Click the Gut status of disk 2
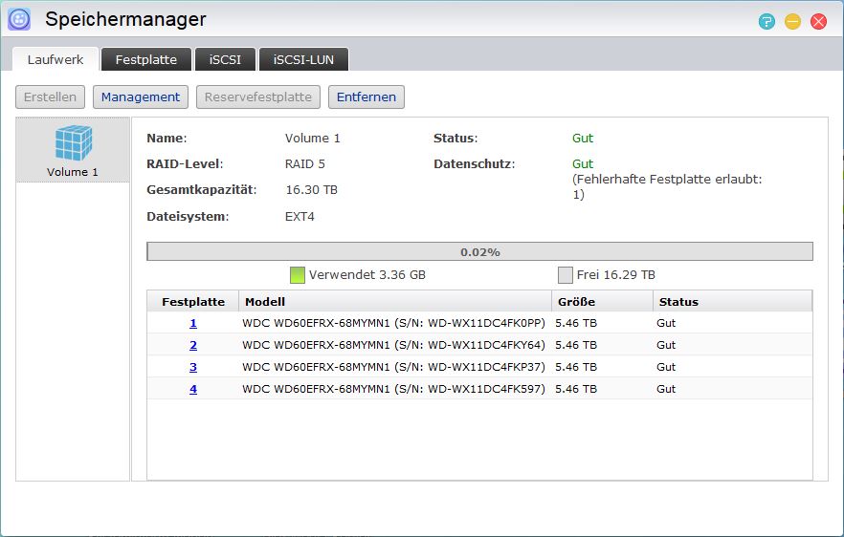The width and height of the screenshot is (844, 537). pyautogui.click(x=666, y=345)
